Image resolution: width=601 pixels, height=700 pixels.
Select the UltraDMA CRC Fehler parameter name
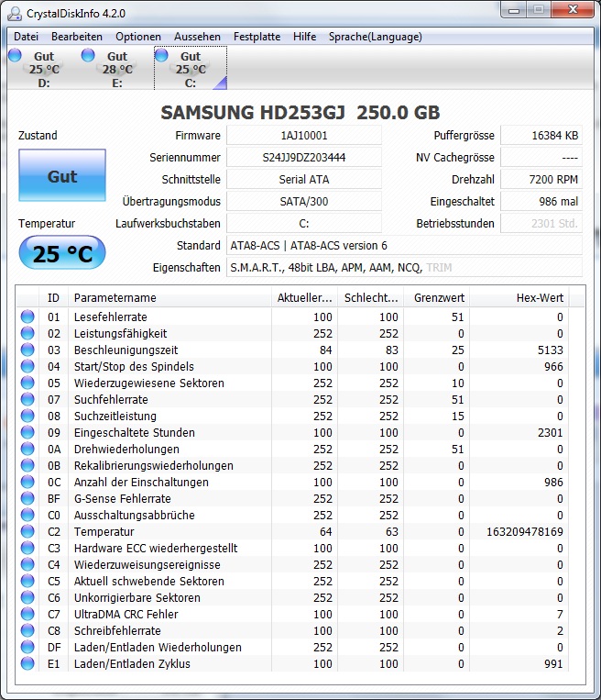(x=126, y=615)
